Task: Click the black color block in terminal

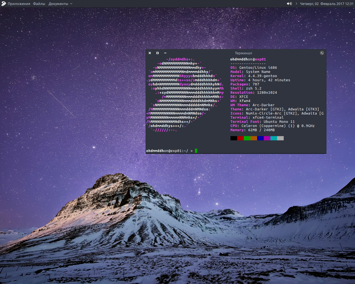Action: [234, 138]
